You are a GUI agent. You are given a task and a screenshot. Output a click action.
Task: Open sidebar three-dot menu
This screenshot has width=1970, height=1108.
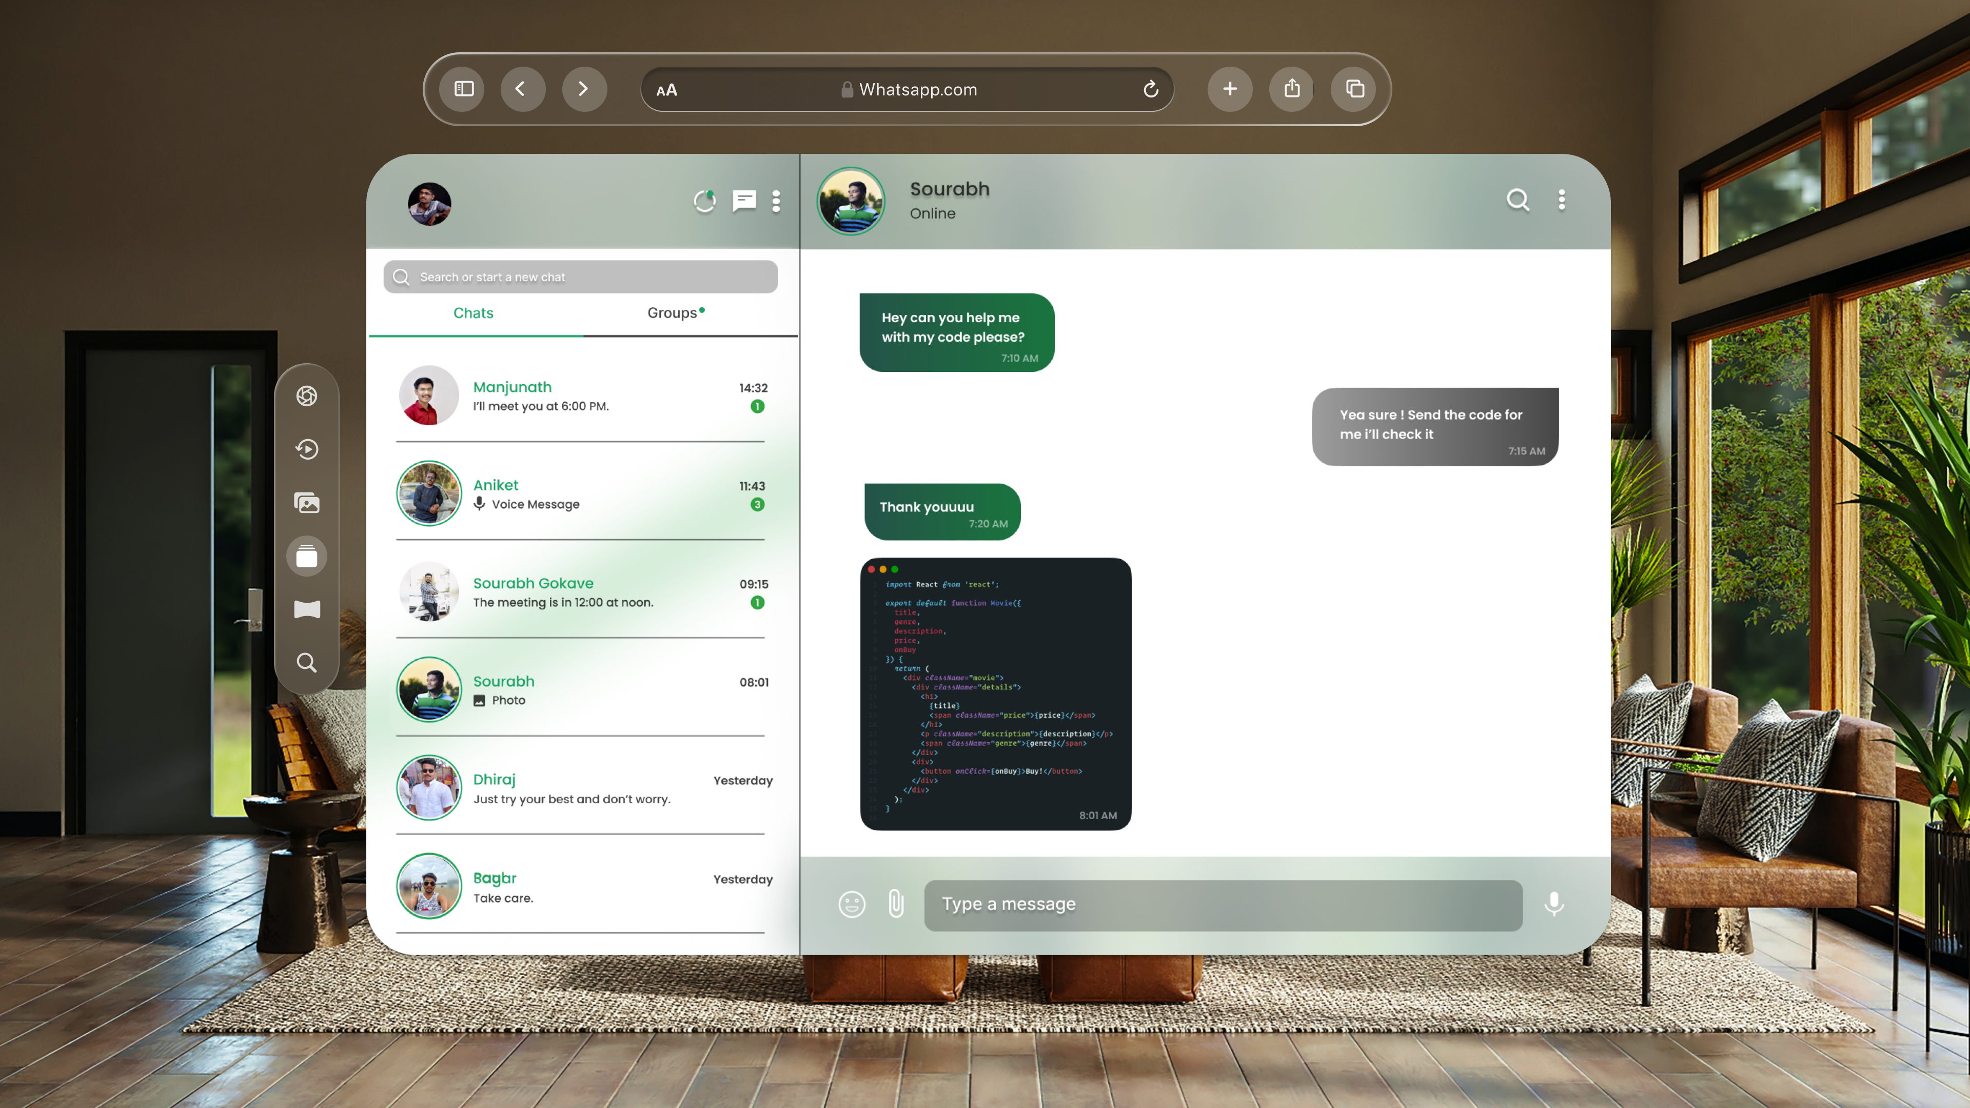[776, 201]
